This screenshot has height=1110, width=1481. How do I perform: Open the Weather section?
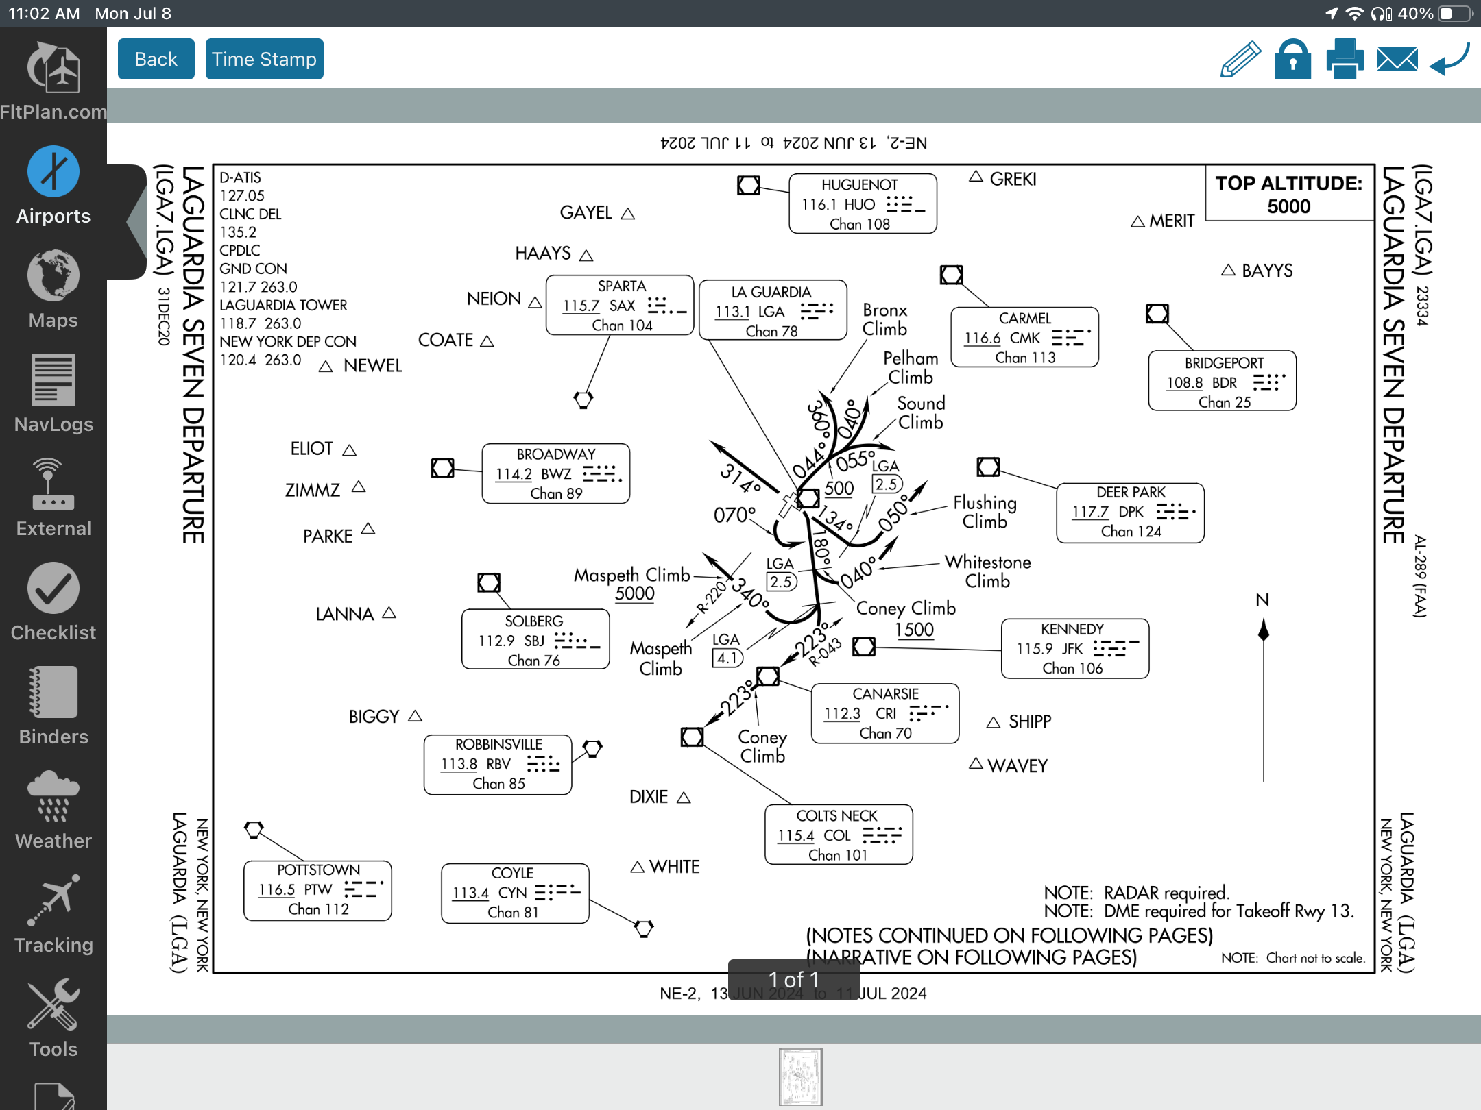[53, 810]
